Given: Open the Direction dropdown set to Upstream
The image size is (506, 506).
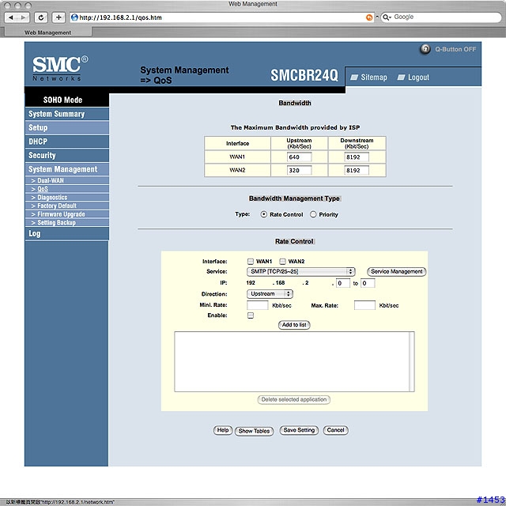Looking at the screenshot, I should tap(270, 294).
